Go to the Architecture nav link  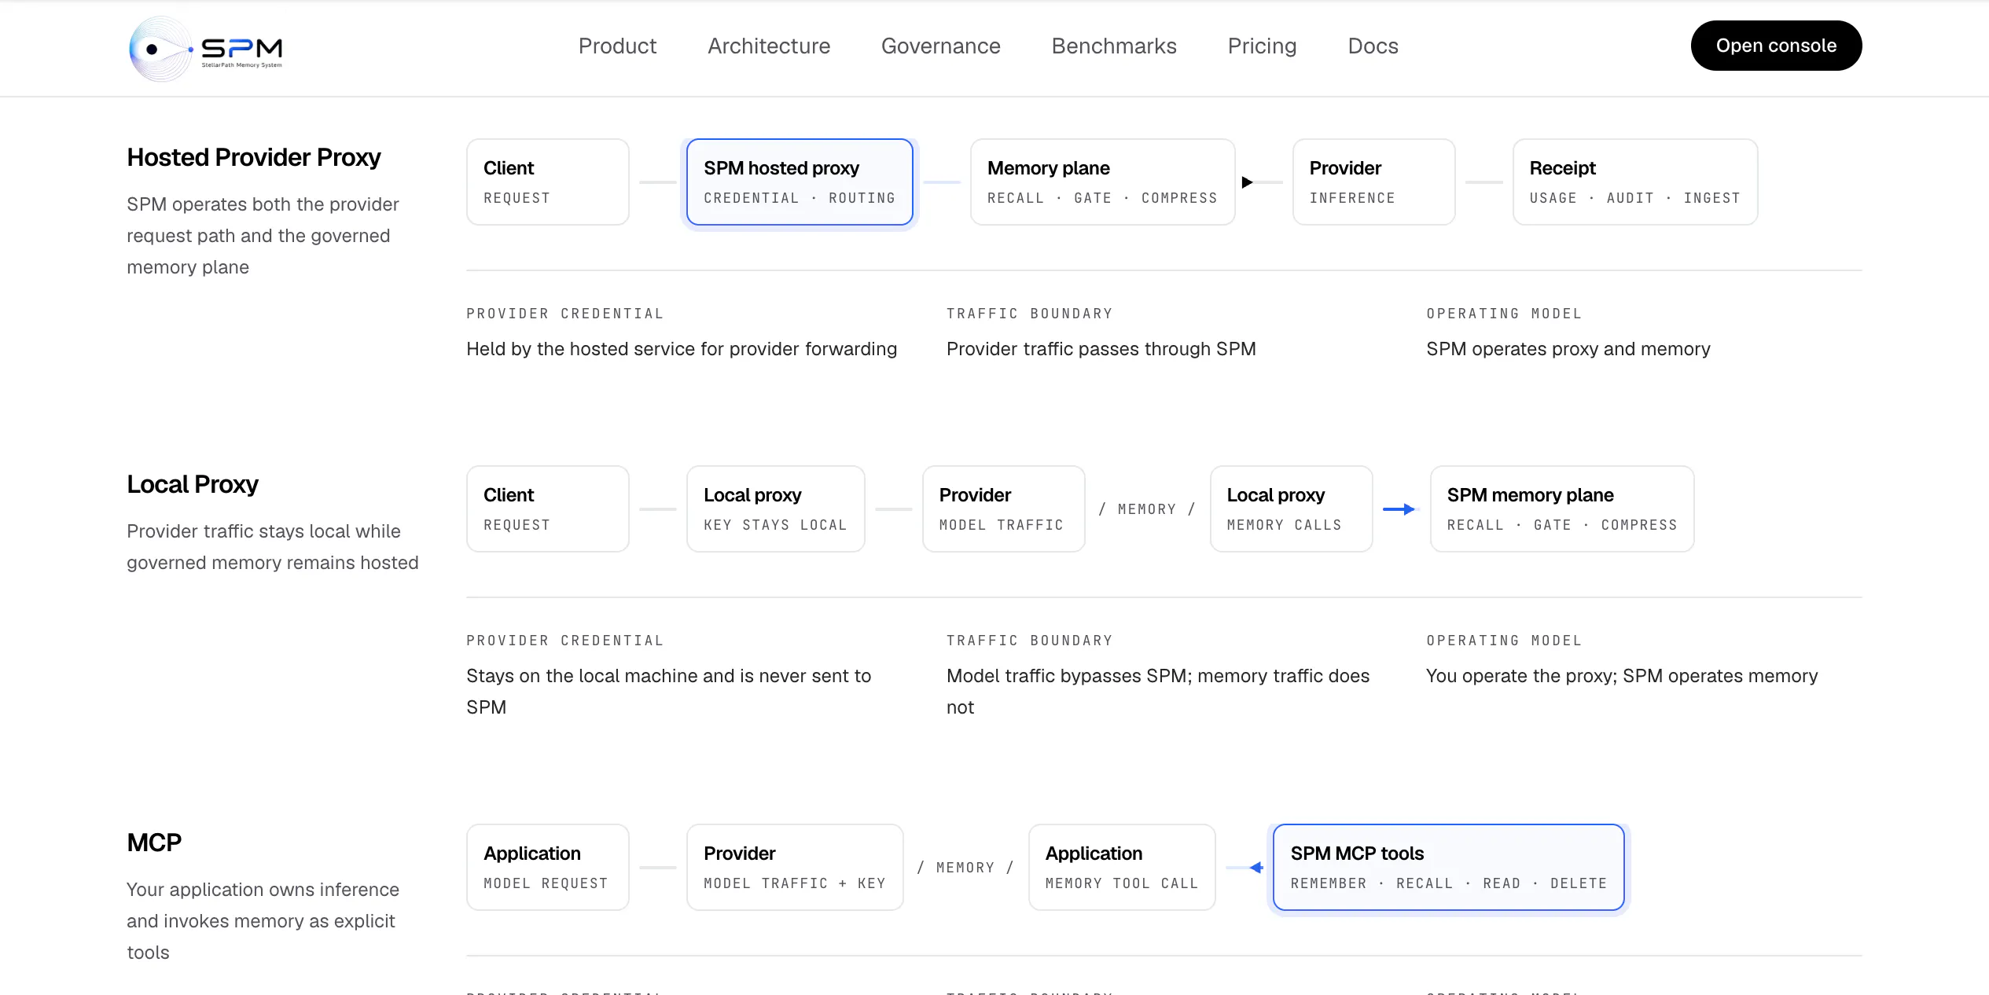pyautogui.click(x=769, y=46)
